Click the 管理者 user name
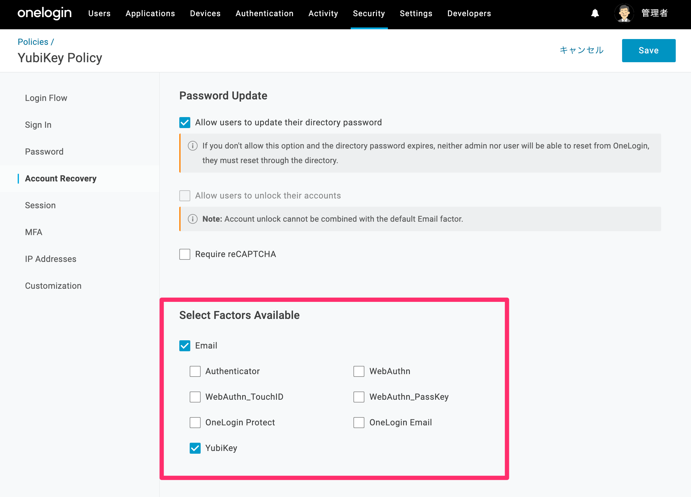The width and height of the screenshot is (691, 497). 655,13
